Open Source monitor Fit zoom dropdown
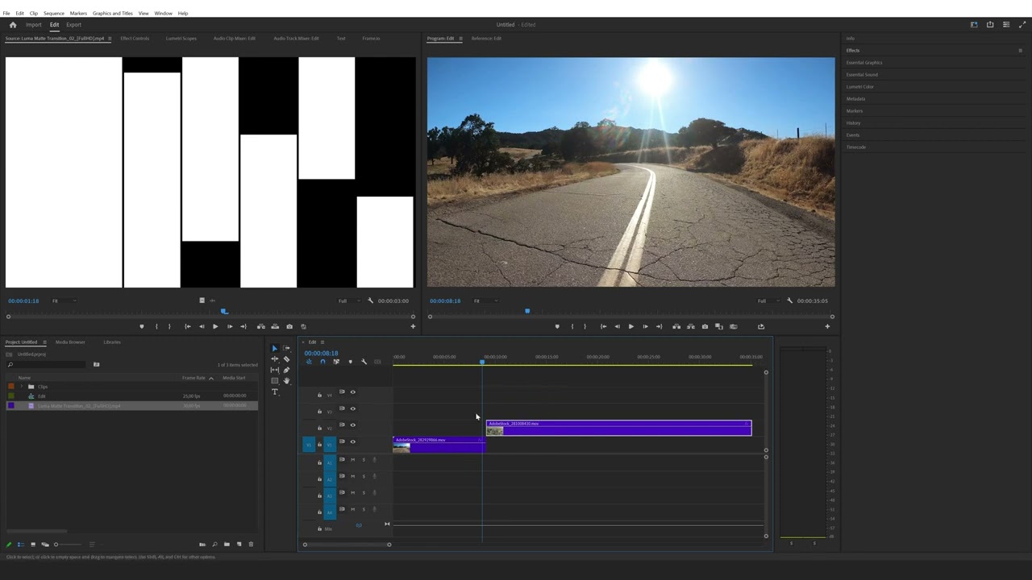1032x580 pixels. tap(64, 301)
